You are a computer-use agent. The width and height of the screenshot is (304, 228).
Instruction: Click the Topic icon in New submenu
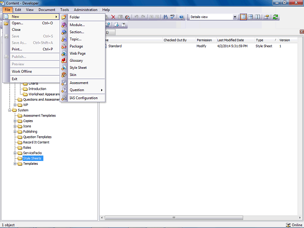click(64, 39)
